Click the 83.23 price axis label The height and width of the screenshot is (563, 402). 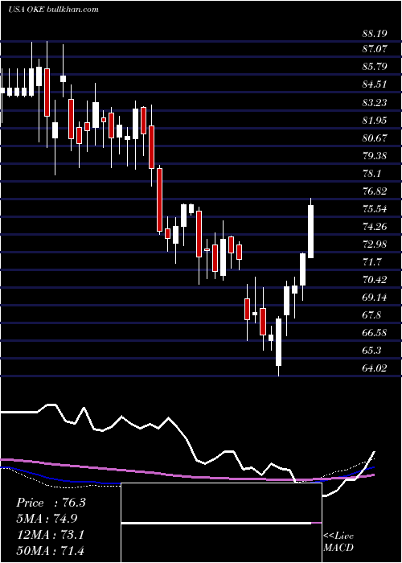pos(375,103)
